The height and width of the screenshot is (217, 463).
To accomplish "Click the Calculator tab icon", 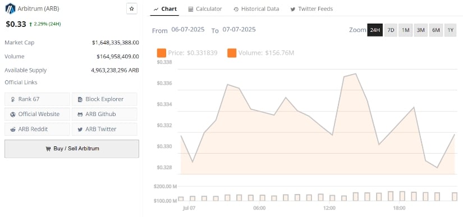I will [191, 9].
